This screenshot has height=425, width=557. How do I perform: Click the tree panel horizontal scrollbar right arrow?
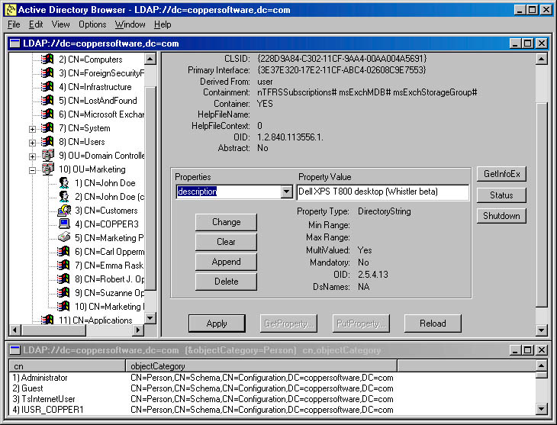click(137, 331)
